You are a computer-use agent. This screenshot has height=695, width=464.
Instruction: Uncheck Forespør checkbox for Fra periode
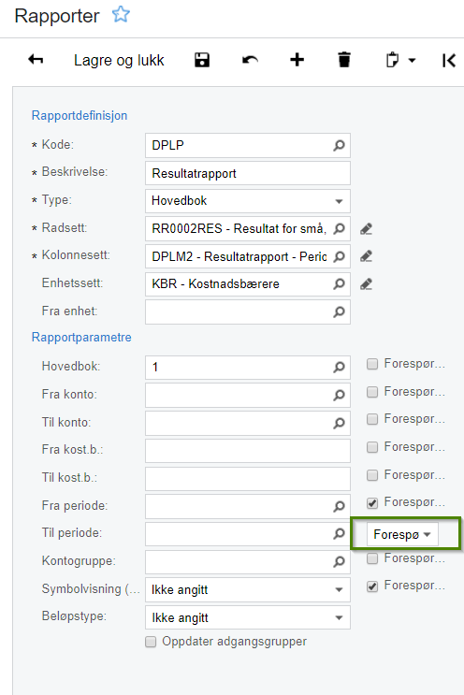click(x=372, y=502)
